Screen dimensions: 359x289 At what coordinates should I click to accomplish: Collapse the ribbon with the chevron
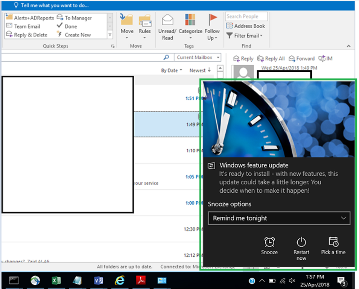(x=348, y=46)
